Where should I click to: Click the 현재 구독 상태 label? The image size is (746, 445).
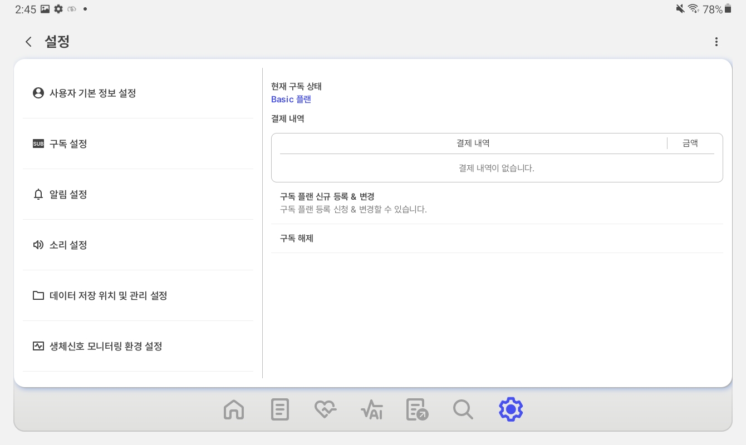(x=296, y=86)
